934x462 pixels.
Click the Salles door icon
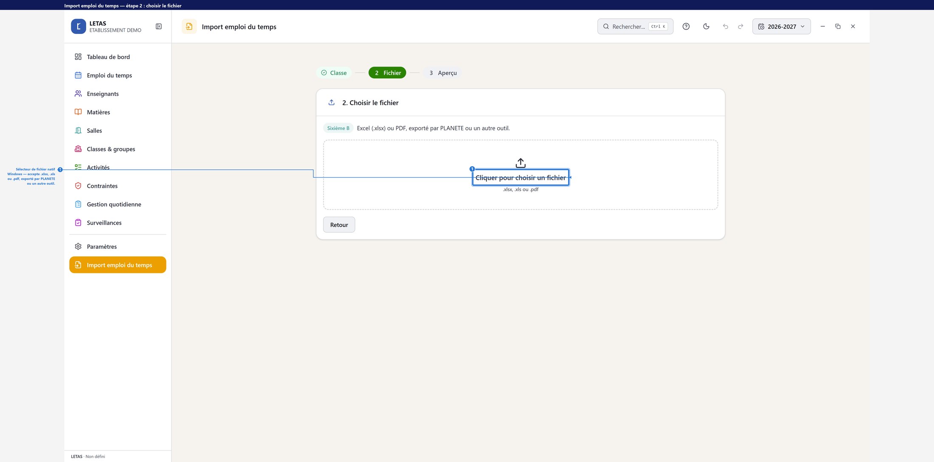pyautogui.click(x=78, y=131)
